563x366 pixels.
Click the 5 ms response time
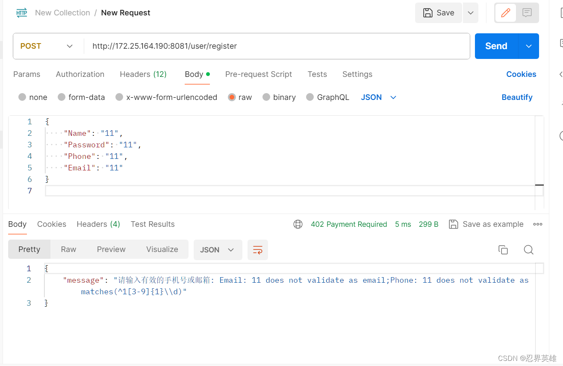click(x=403, y=224)
